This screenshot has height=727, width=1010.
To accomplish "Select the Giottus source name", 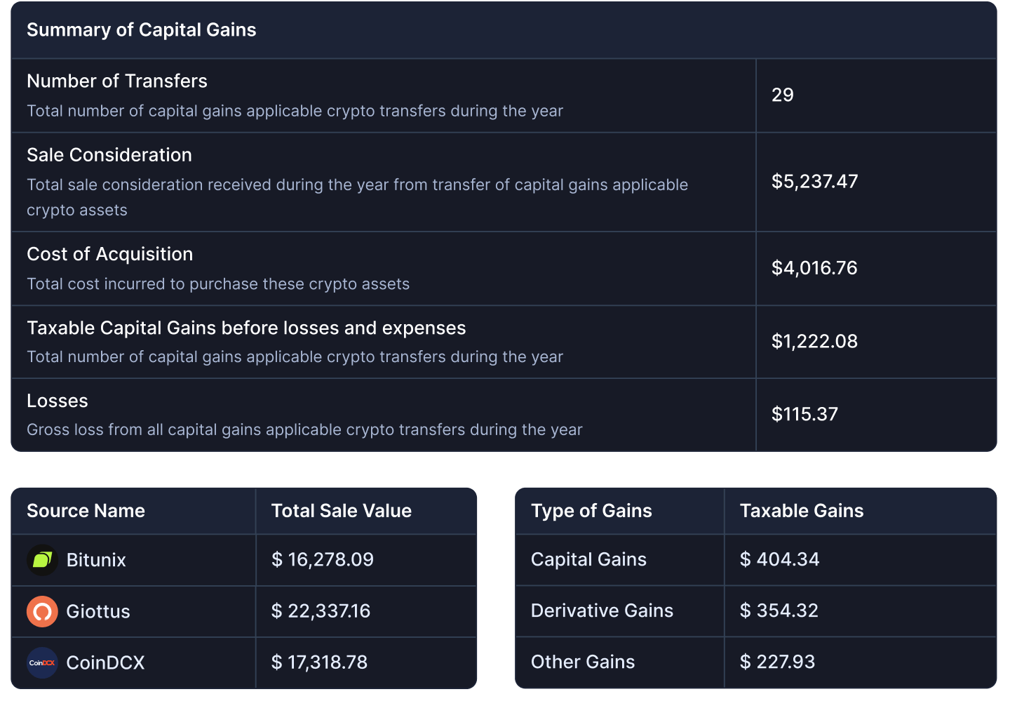I will click(98, 611).
